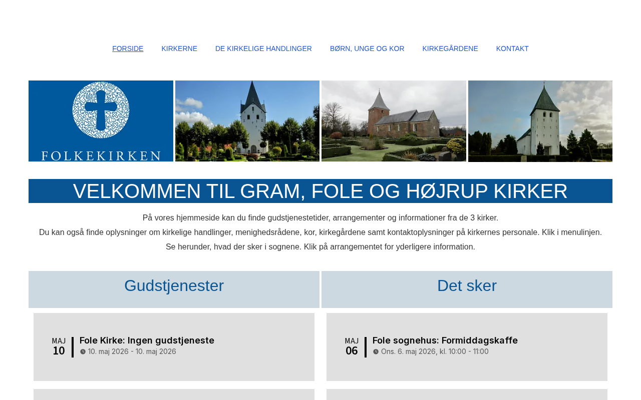The width and height of the screenshot is (641, 400).
Task: Open the FORSIDE menu item
Action: click(128, 48)
